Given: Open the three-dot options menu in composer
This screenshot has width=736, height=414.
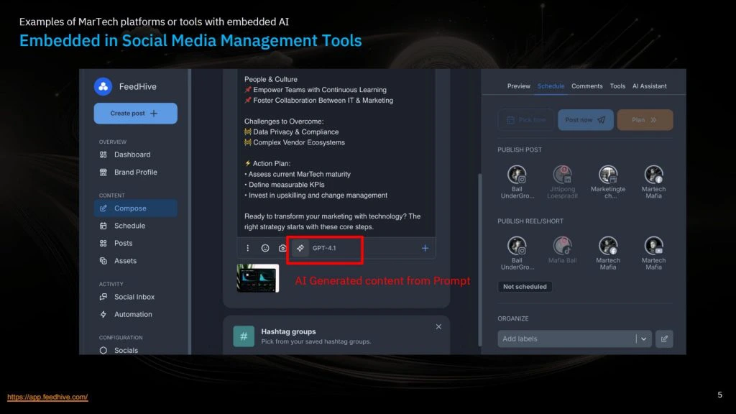Looking at the screenshot, I should point(248,248).
